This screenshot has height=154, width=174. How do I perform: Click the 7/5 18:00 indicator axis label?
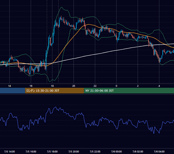(x=52, y=151)
